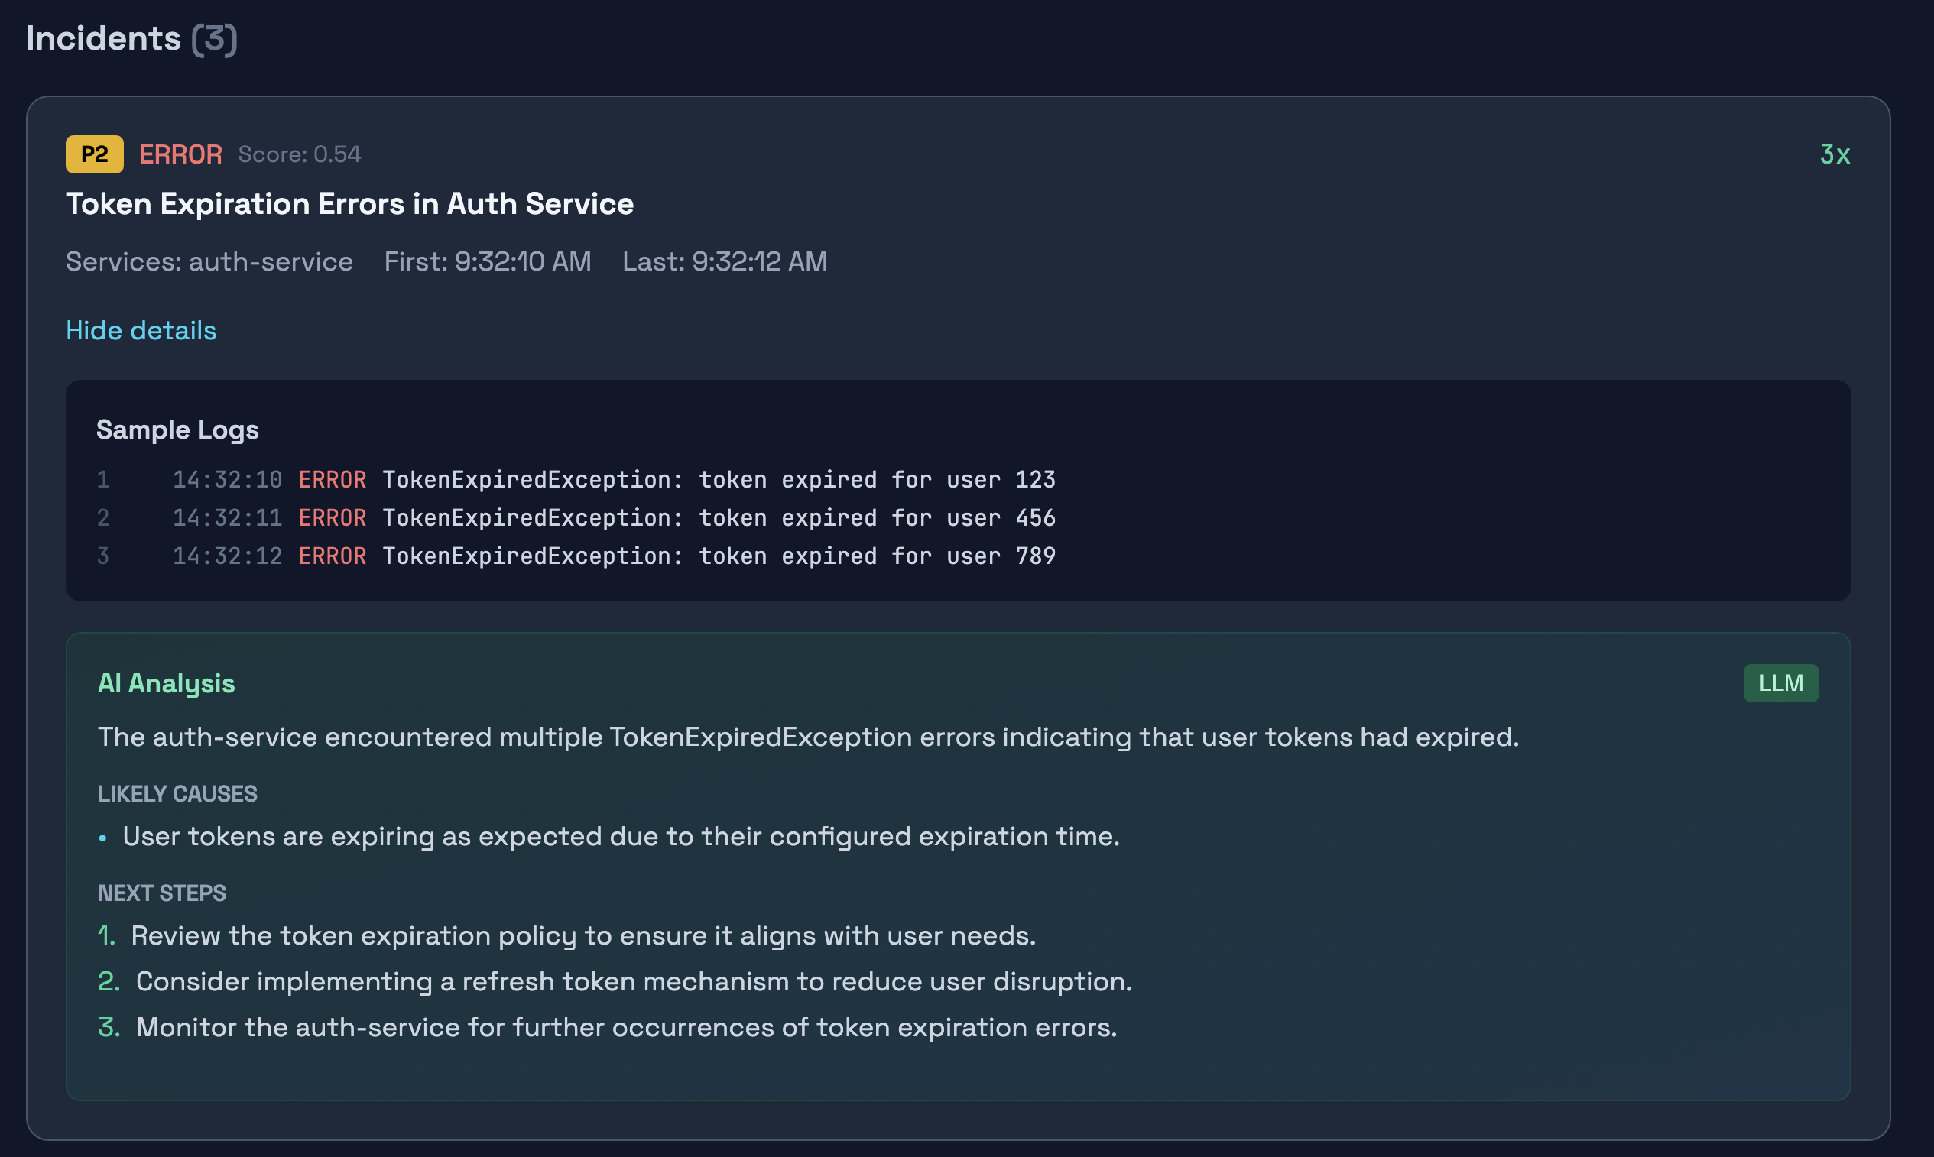Select log line 1 for user 123
Image resolution: width=1934 pixels, height=1157 pixels.
tap(613, 479)
